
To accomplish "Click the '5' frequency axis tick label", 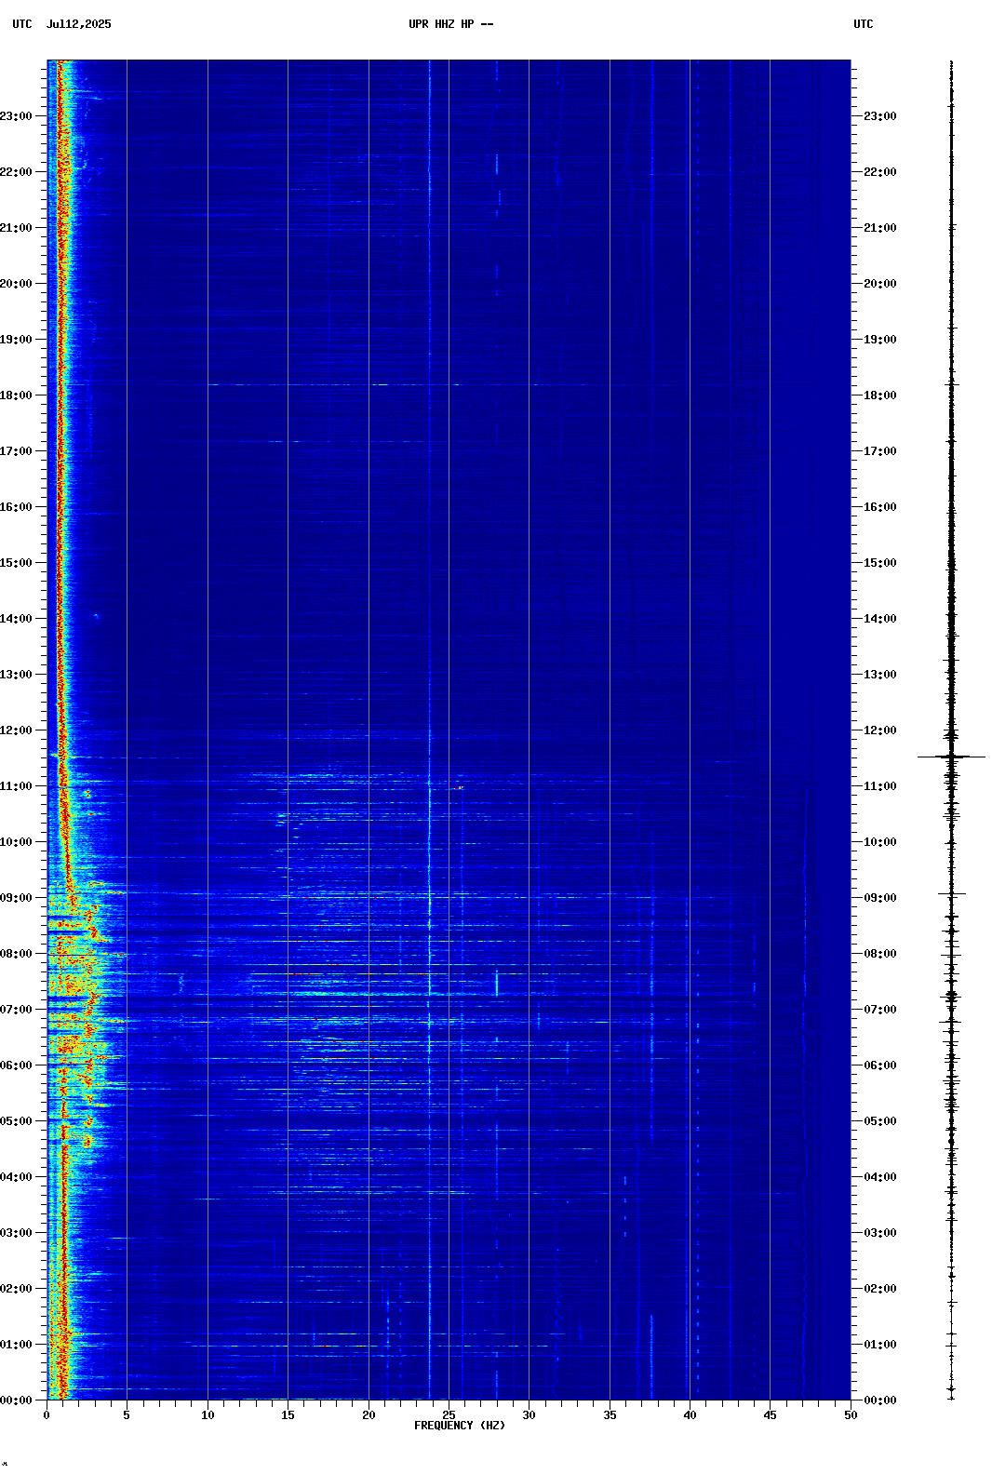I will pyautogui.click(x=127, y=1415).
